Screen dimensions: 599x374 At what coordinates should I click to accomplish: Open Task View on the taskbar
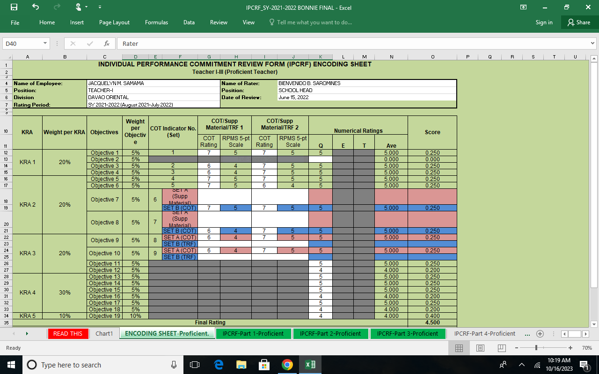tap(195, 365)
